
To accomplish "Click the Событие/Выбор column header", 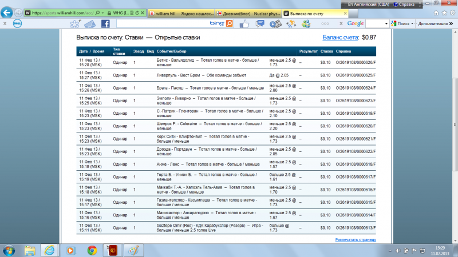I will 171,51.
